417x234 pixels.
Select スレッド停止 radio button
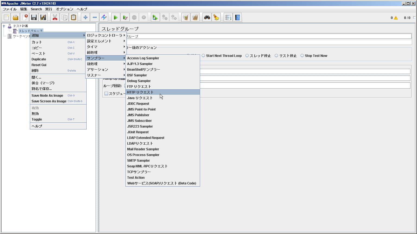tap(247, 56)
